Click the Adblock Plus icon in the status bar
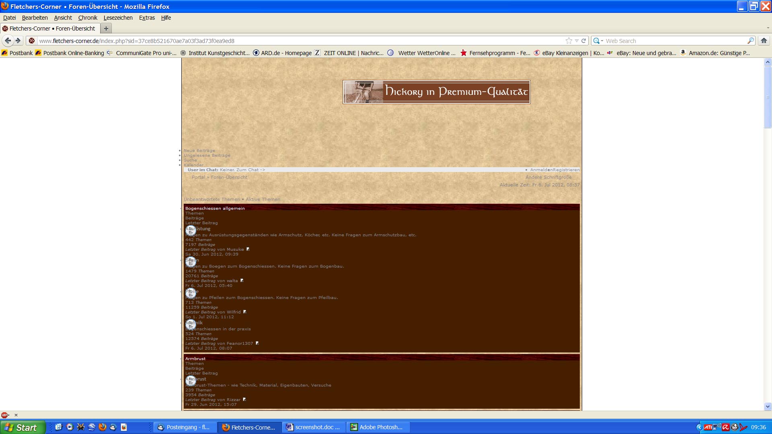This screenshot has width=772, height=434. point(4,415)
